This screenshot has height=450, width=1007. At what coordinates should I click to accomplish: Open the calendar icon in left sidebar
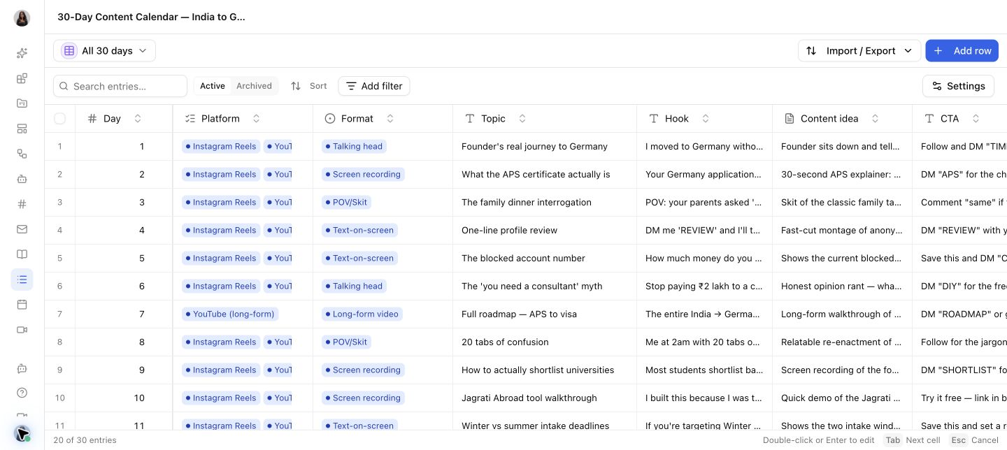tap(22, 305)
